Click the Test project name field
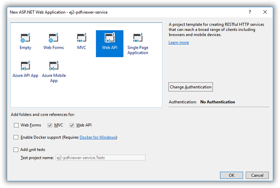 (x=100, y=158)
